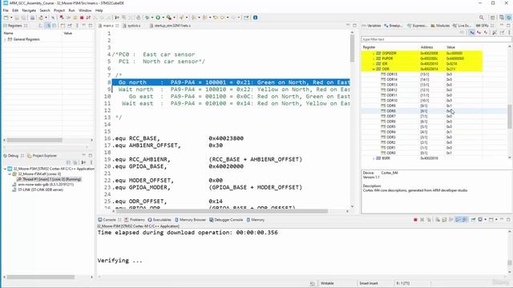Collapse the 32_Moore-FSM debug application node
513x288 pixels.
pyautogui.click(x=5, y=169)
